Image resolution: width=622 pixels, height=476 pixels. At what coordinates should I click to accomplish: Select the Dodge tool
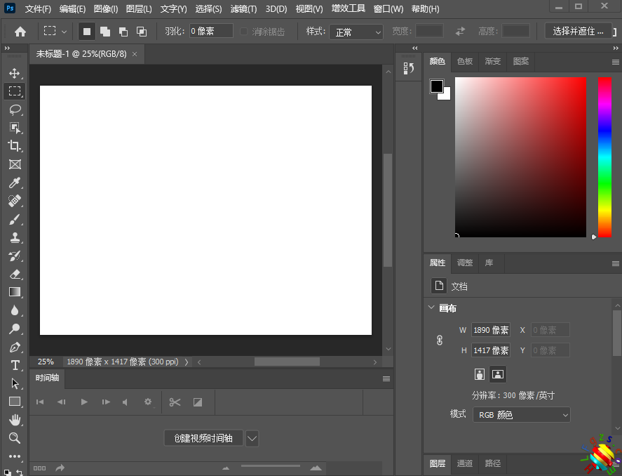(x=15, y=329)
